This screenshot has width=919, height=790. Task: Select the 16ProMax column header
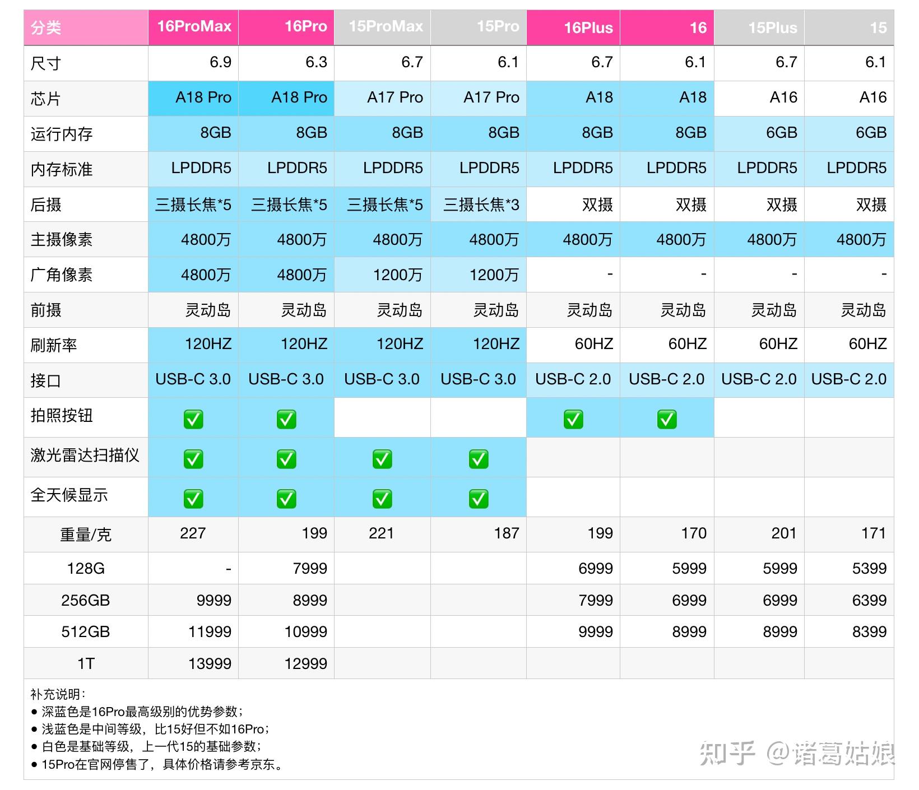pyautogui.click(x=193, y=27)
